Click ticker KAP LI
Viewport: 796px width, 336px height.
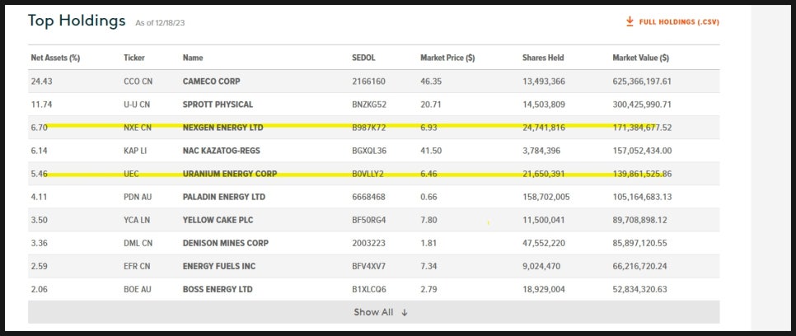point(135,151)
